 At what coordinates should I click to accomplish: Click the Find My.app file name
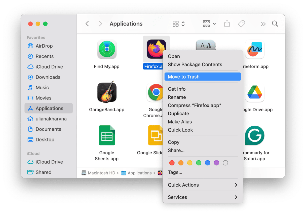pyautogui.click(x=107, y=66)
